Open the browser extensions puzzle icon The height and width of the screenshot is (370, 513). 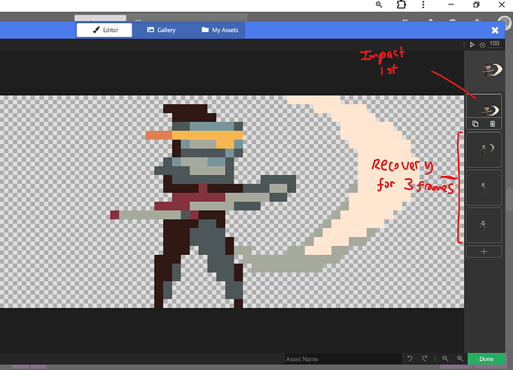tap(401, 4)
